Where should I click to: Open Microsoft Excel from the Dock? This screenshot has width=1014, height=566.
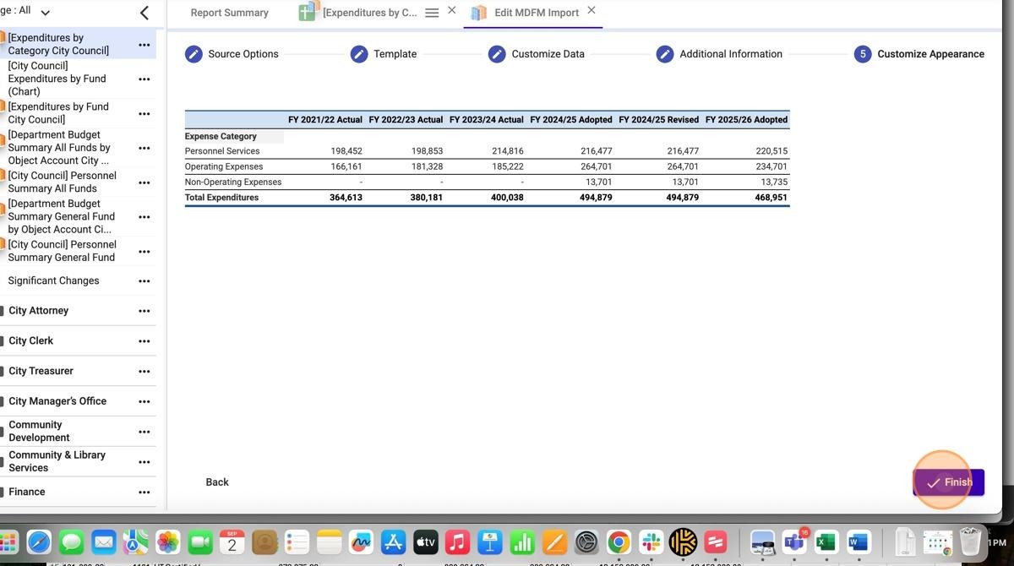click(826, 542)
